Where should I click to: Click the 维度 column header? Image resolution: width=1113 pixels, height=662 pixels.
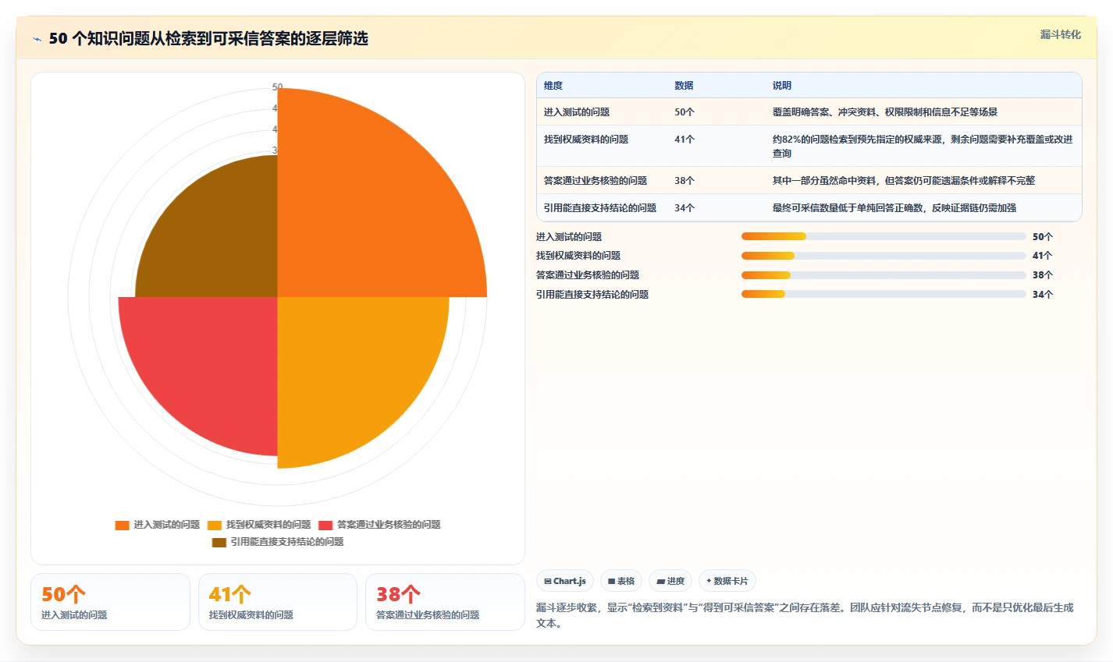(x=553, y=86)
